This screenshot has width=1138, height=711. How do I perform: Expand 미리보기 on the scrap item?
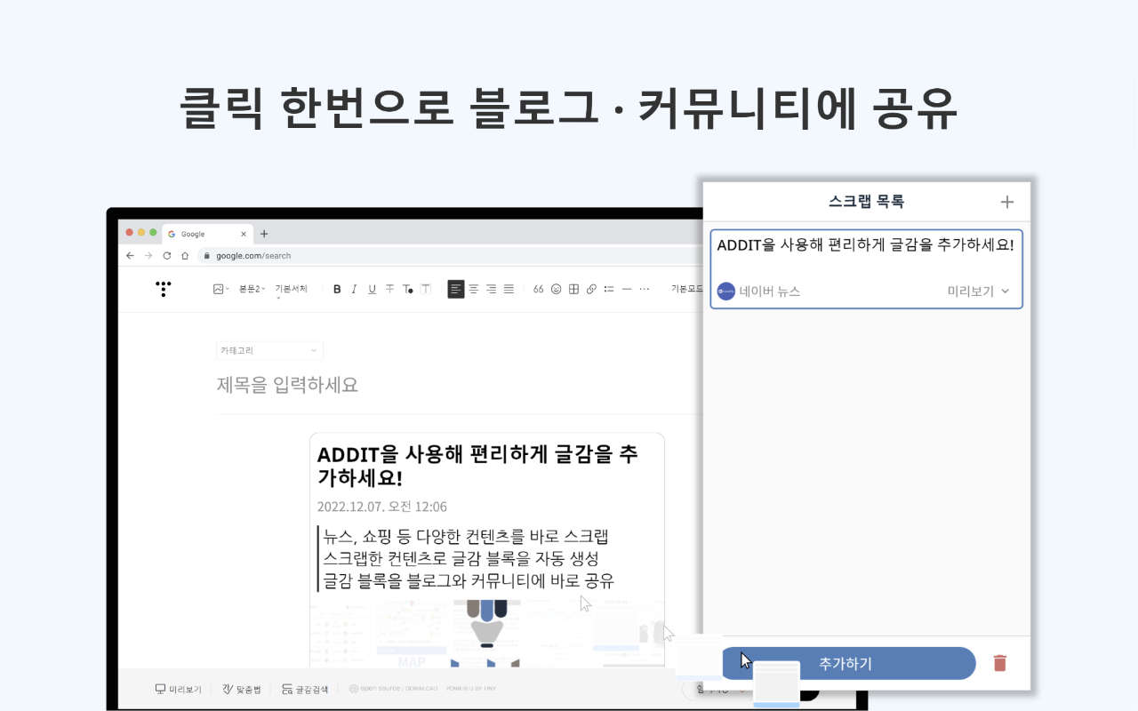pos(979,291)
